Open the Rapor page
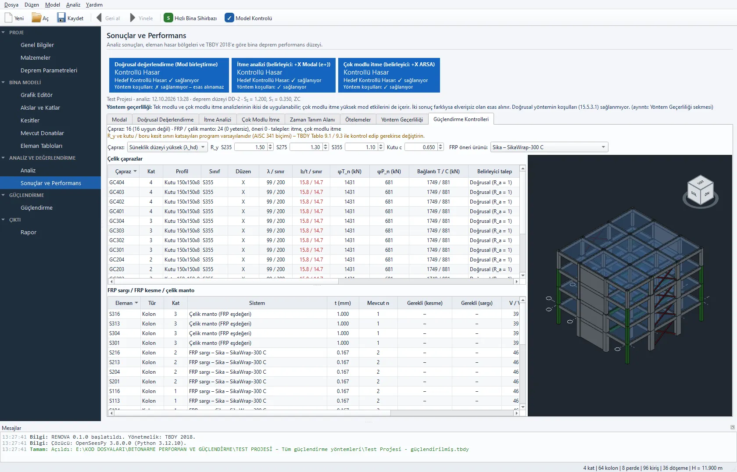This screenshot has width=737, height=472. point(29,232)
